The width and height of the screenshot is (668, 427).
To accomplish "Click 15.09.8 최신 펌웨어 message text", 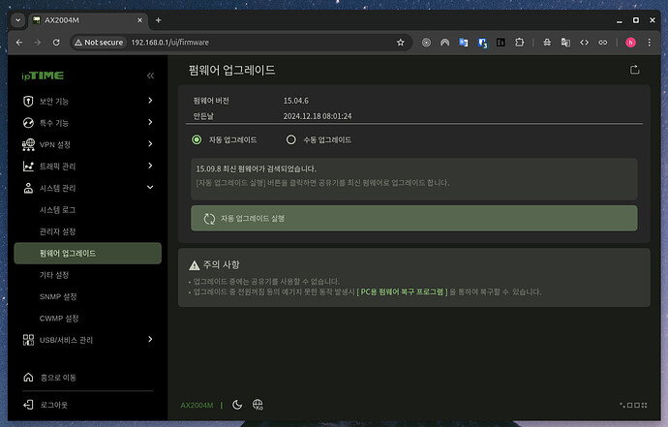I will coord(256,168).
